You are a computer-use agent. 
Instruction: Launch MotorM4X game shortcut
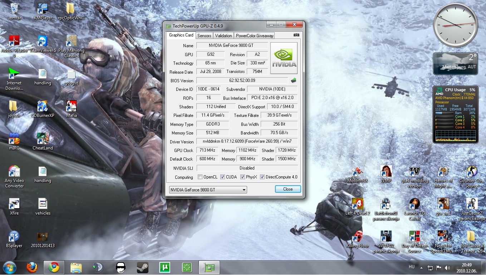[x=358, y=174]
